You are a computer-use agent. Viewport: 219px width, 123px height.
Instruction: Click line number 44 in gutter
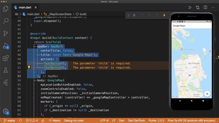pyautogui.click(x=19, y=38)
